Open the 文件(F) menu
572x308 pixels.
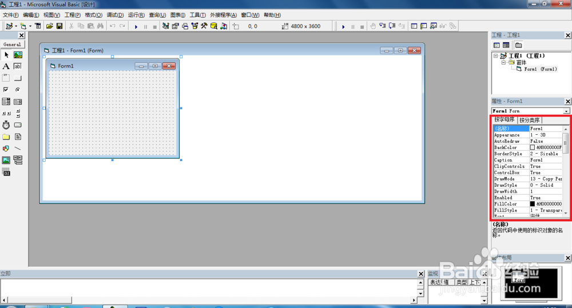10,15
